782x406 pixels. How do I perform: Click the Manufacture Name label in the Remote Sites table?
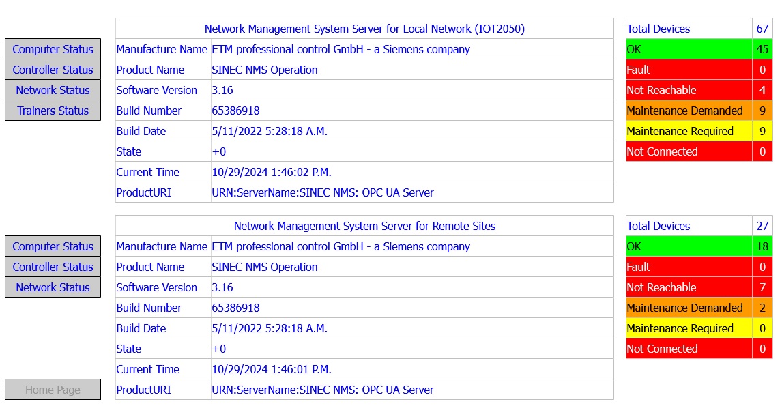(162, 246)
